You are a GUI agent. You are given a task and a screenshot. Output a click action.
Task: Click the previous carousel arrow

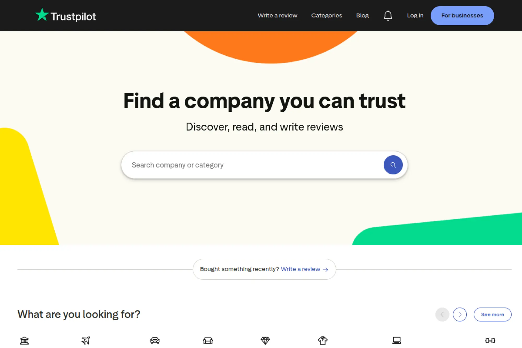point(442,314)
